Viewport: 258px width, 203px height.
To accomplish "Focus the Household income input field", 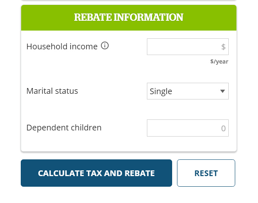I will pos(188,46).
